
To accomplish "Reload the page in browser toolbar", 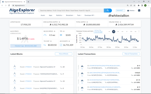I will tap(9, 5).
